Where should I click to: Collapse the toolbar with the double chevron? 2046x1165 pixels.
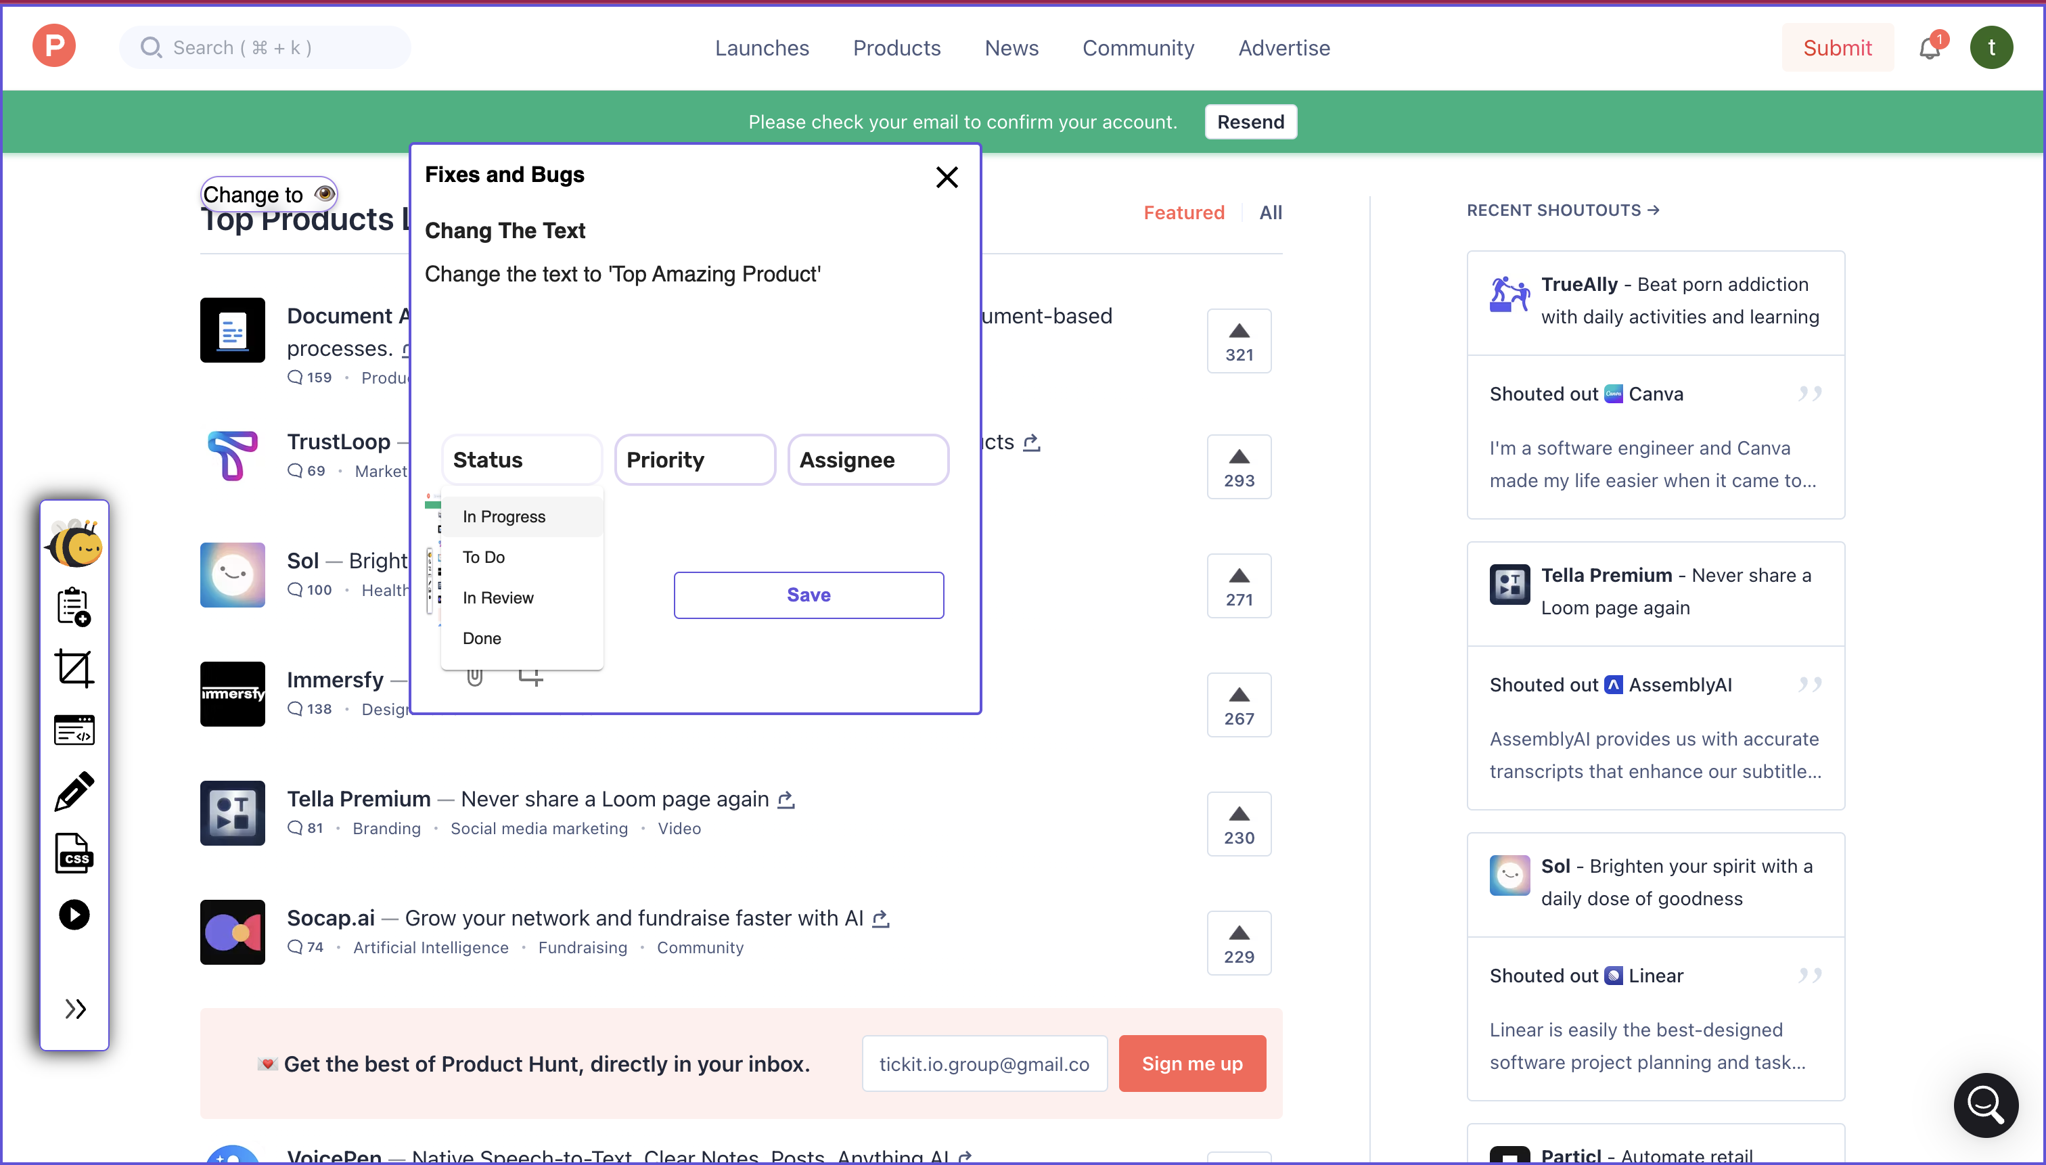click(x=75, y=1009)
